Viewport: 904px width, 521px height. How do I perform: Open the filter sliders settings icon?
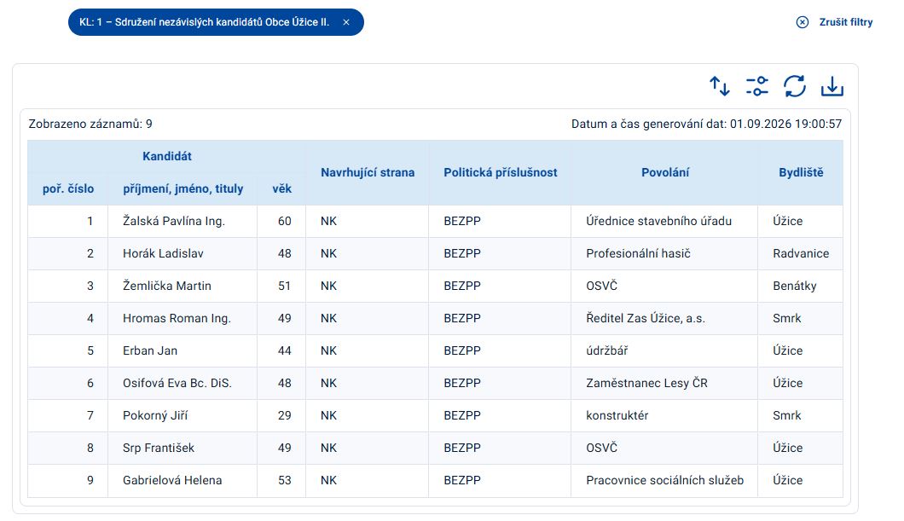757,86
